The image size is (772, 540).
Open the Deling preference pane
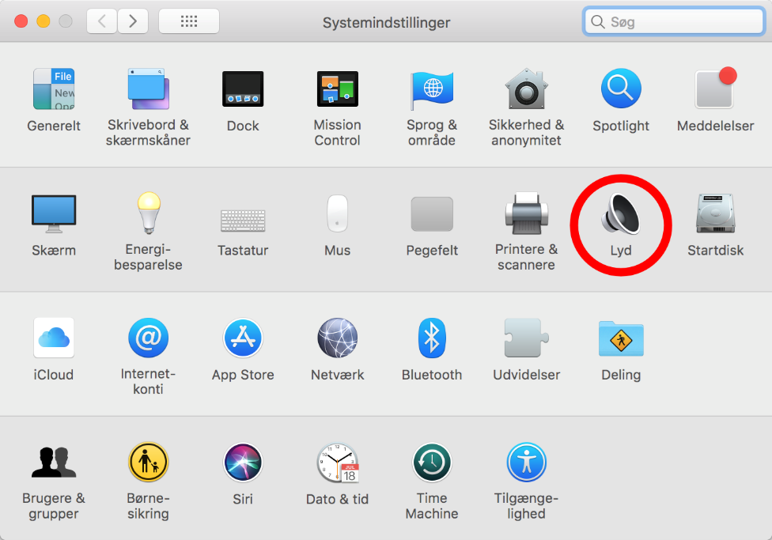tap(621, 338)
